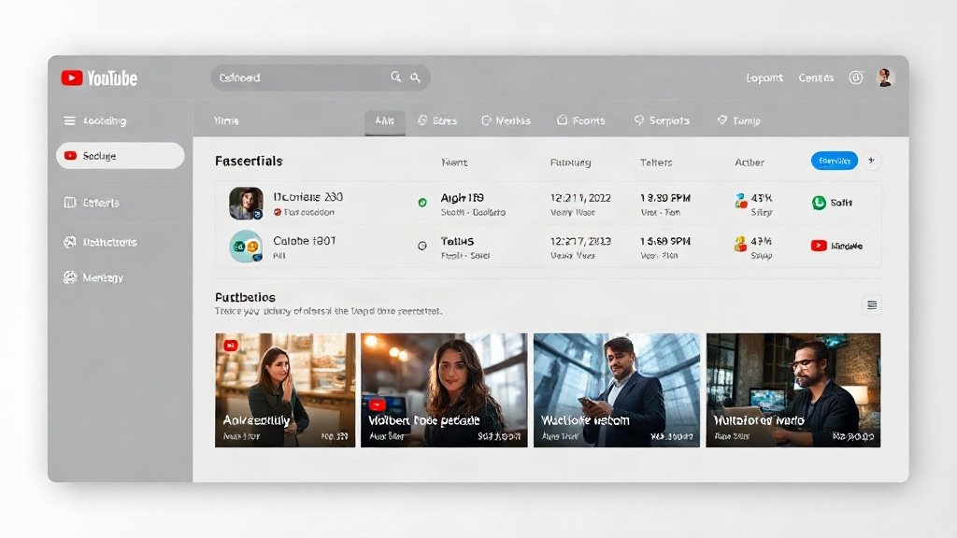Focus the search field in the top bar

tap(321, 78)
